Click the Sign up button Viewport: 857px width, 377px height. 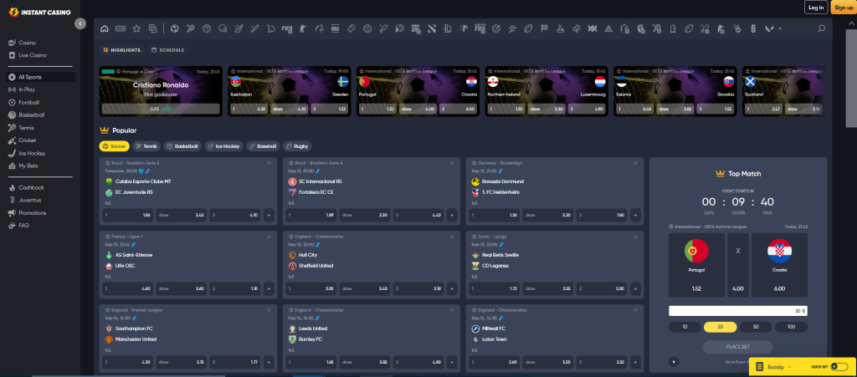(844, 8)
